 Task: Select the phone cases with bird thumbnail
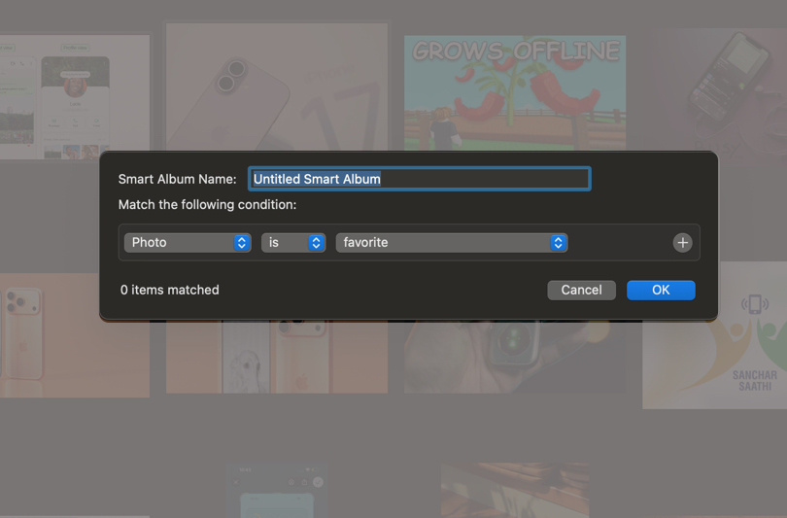pos(277,357)
